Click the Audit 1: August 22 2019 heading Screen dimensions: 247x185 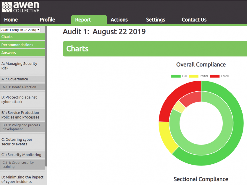104,32
